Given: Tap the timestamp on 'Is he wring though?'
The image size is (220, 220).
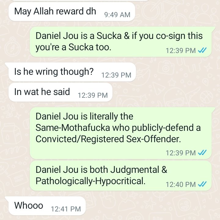Looking at the screenshot, I should (x=116, y=75).
